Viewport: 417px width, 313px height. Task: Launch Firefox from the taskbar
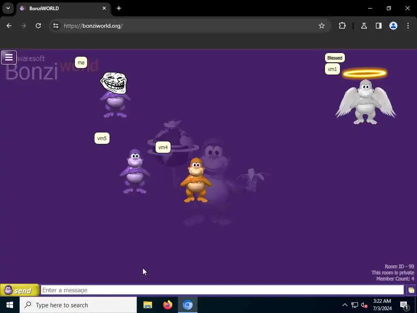tap(167, 305)
